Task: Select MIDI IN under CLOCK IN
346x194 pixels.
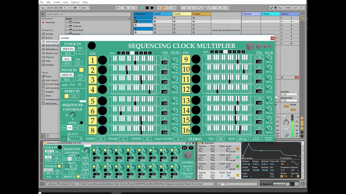Action: point(68,49)
